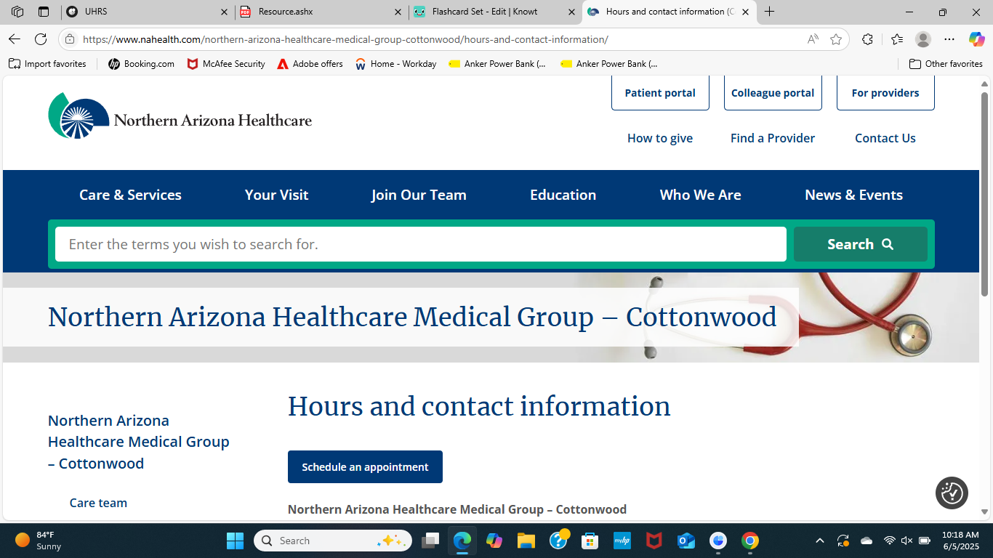
Task: Open the Copilot sidebar icon
Action: point(976,39)
